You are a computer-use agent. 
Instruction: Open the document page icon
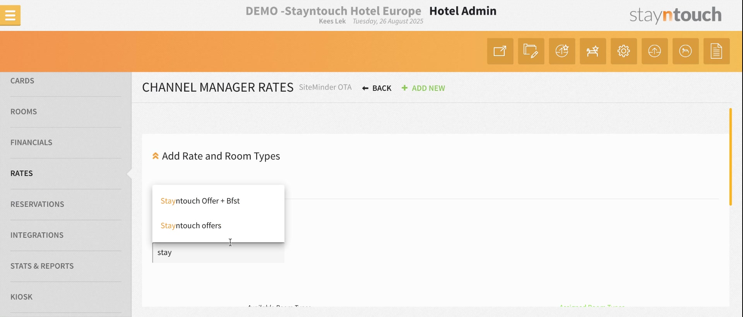(x=717, y=51)
